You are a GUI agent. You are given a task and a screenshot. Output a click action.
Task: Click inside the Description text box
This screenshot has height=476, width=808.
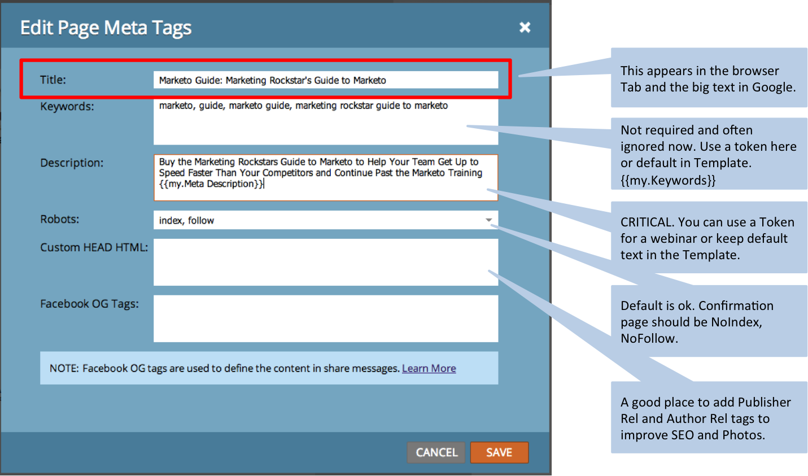click(x=325, y=177)
